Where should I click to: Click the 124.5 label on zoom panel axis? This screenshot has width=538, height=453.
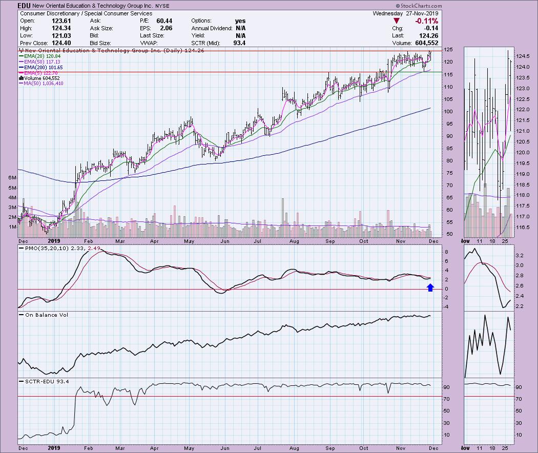pos(522,56)
